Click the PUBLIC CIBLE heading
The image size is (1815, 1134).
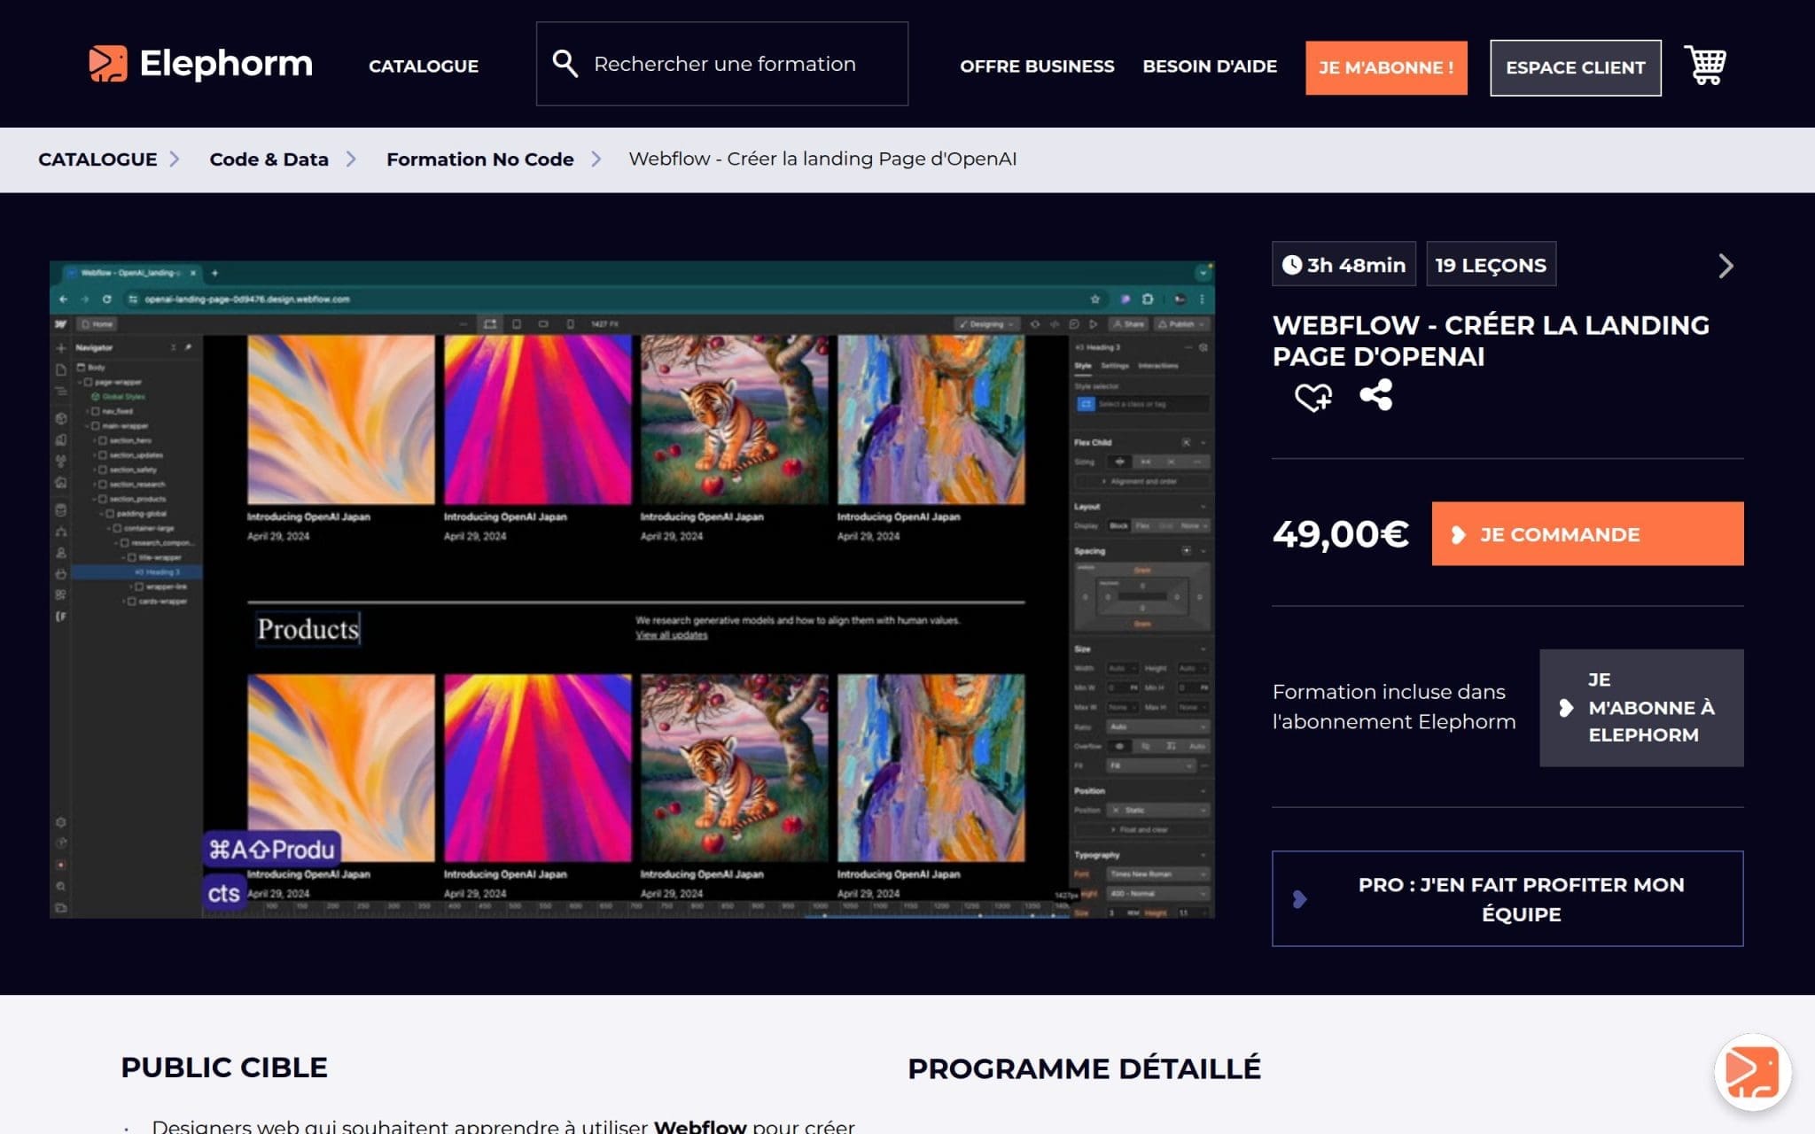tap(224, 1068)
